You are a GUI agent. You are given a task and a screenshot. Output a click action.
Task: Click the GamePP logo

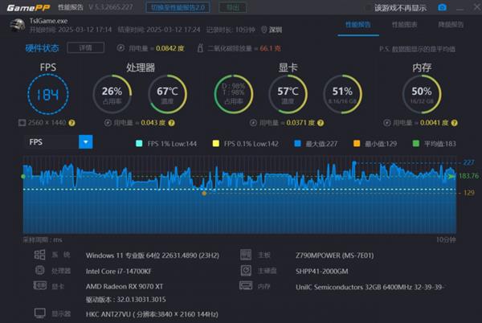pos(22,7)
